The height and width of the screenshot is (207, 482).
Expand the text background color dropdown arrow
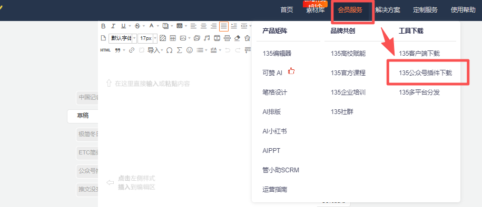click(185, 26)
